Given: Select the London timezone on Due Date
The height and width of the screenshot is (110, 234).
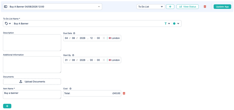Looking at the screenshot, I should (114, 38).
